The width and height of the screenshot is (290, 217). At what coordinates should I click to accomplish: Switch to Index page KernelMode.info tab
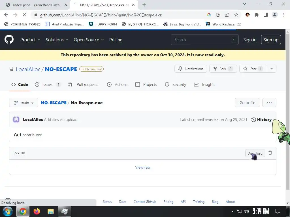(35, 5)
